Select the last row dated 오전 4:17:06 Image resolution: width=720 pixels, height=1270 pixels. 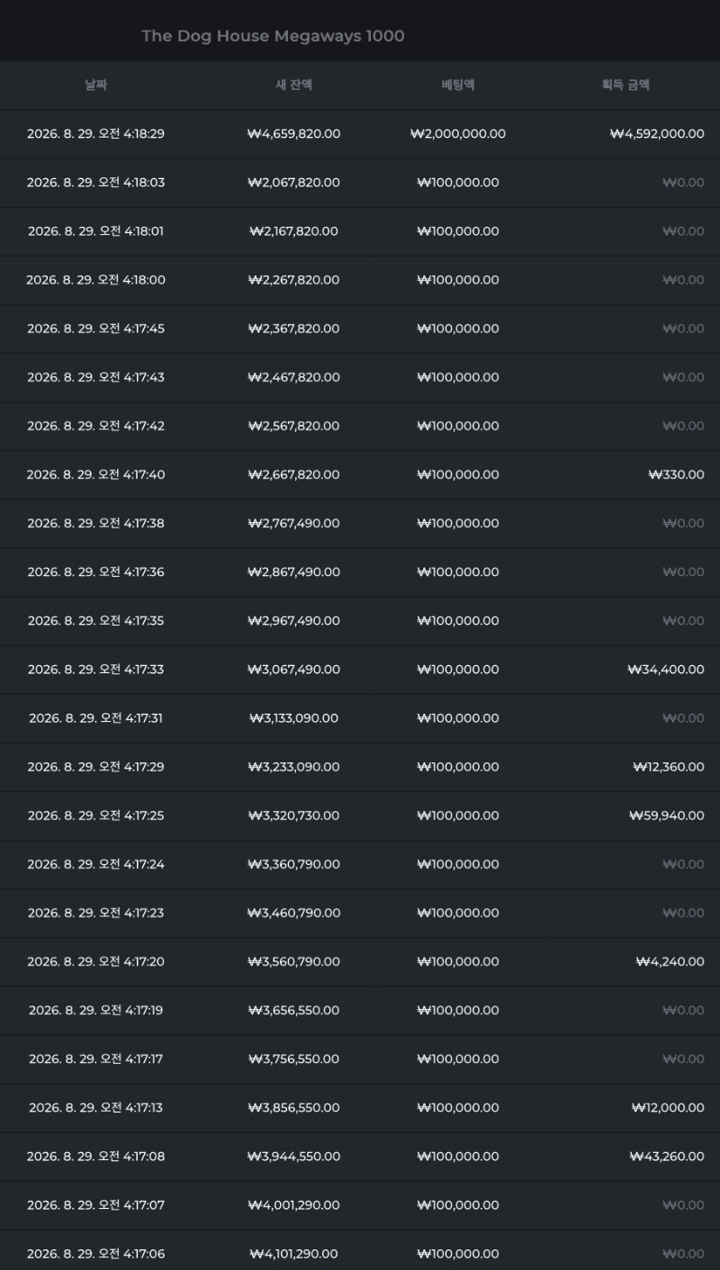[360, 1253]
